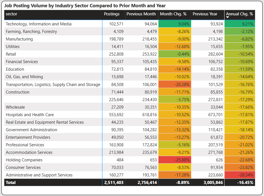Click the Hospitals and Health Care sector name
264x196 pixels.
(x=30, y=115)
